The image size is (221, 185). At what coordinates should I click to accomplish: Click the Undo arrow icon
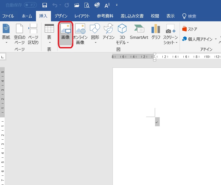[x=55, y=5]
